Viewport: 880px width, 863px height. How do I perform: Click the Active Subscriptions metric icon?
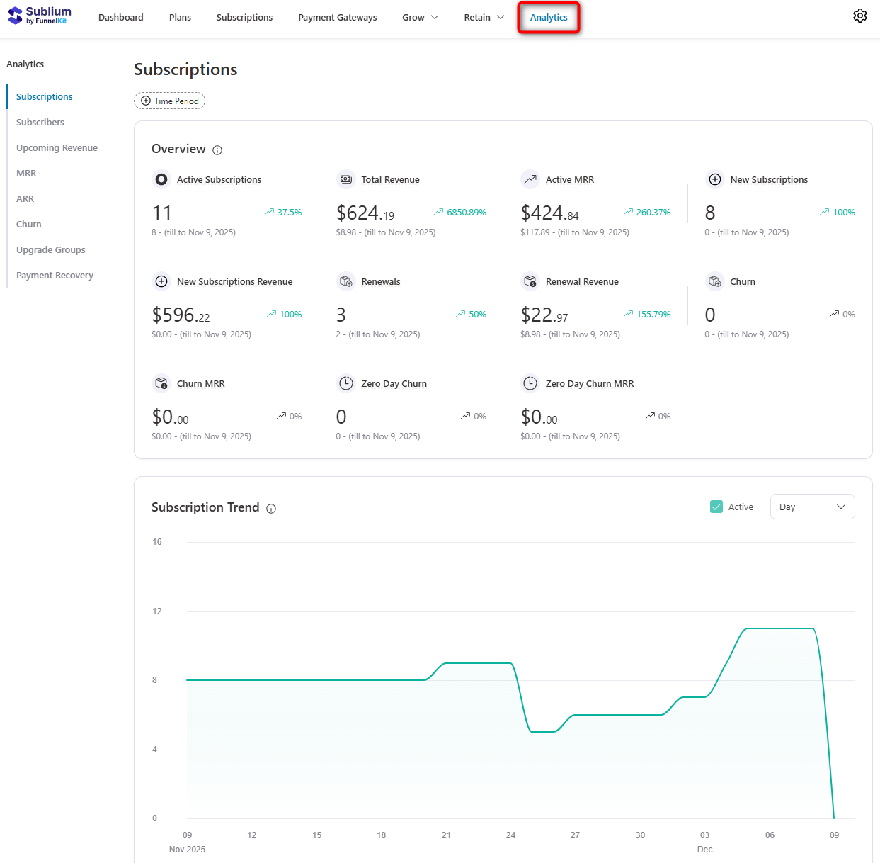click(x=161, y=179)
